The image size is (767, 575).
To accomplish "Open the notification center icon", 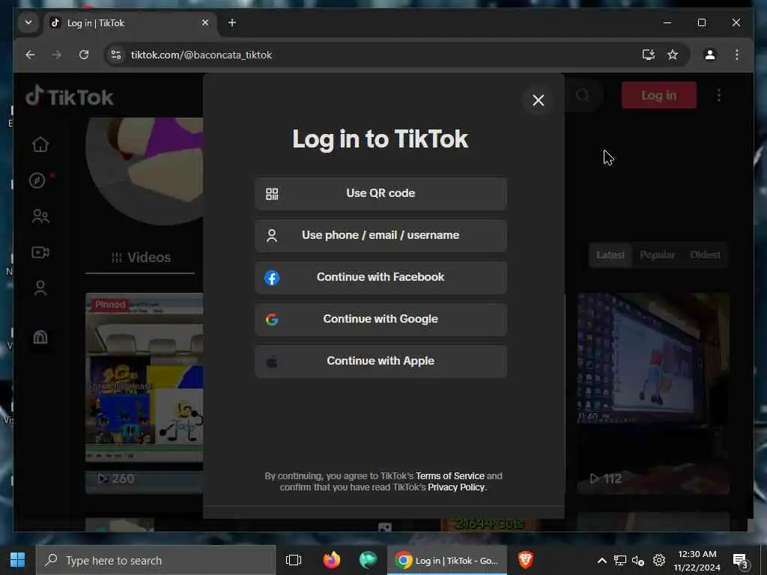I will pyautogui.click(x=741, y=561).
